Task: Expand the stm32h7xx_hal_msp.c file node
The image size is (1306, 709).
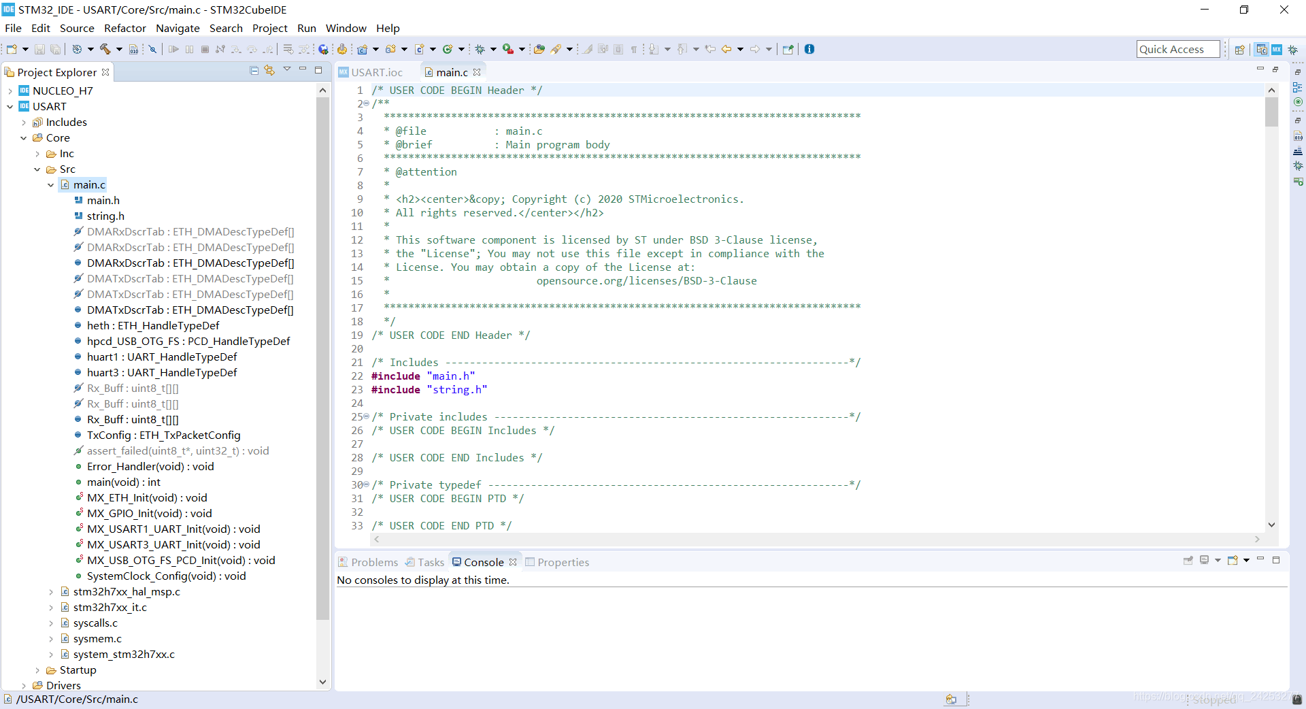Action: [x=51, y=592]
